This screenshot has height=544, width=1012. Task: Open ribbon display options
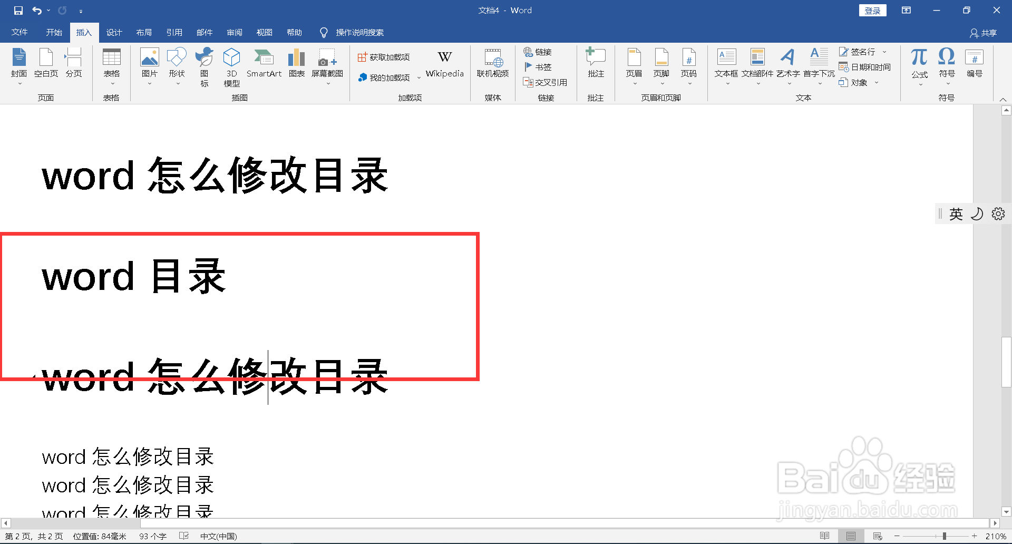906,10
